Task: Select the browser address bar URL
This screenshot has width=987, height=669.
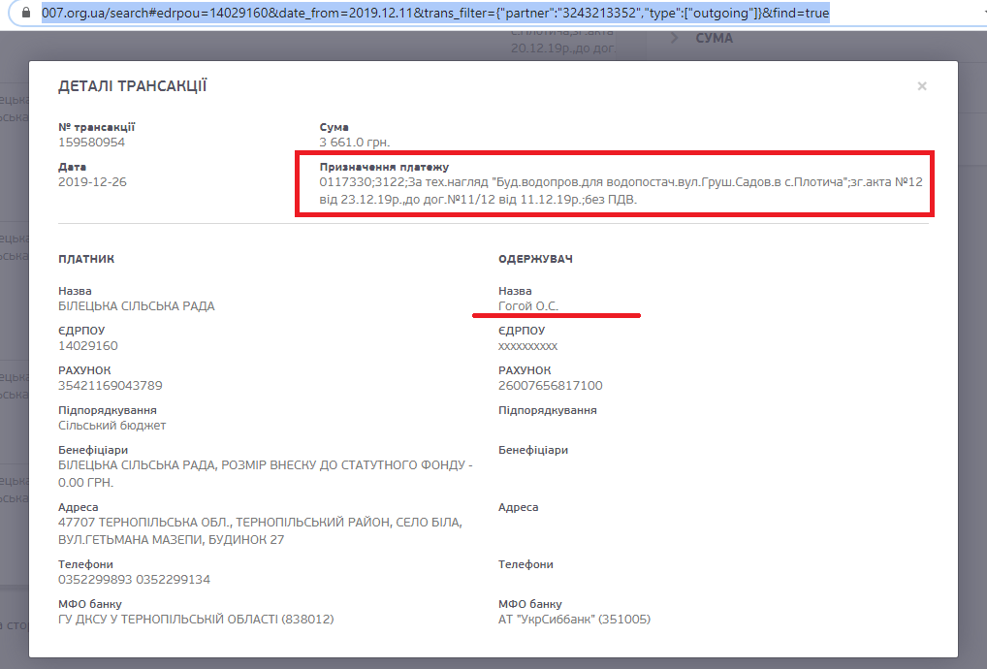Action: coord(435,13)
